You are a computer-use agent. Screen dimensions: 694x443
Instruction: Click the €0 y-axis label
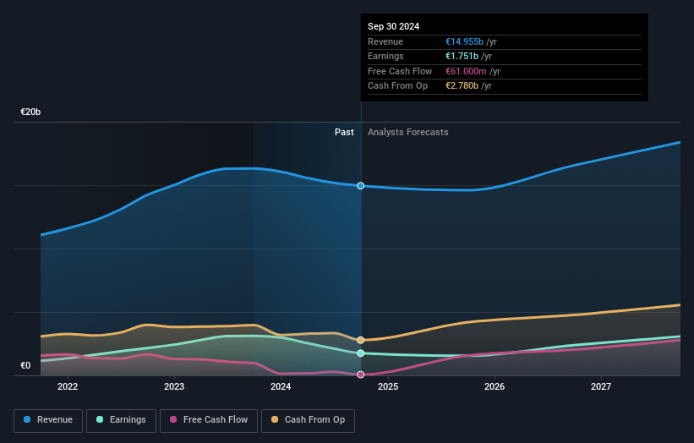click(25, 365)
